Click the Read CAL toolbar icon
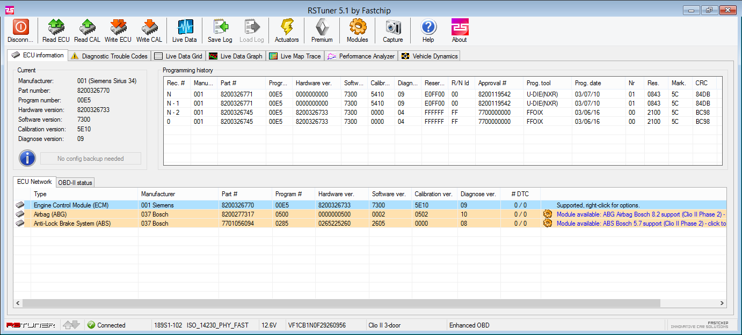742x335 pixels. tap(87, 31)
